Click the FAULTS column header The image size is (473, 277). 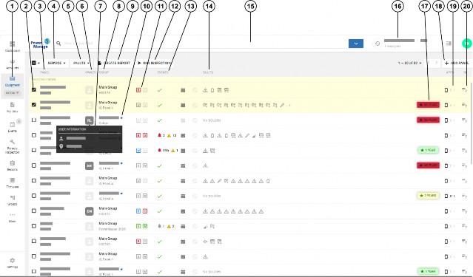point(208,72)
